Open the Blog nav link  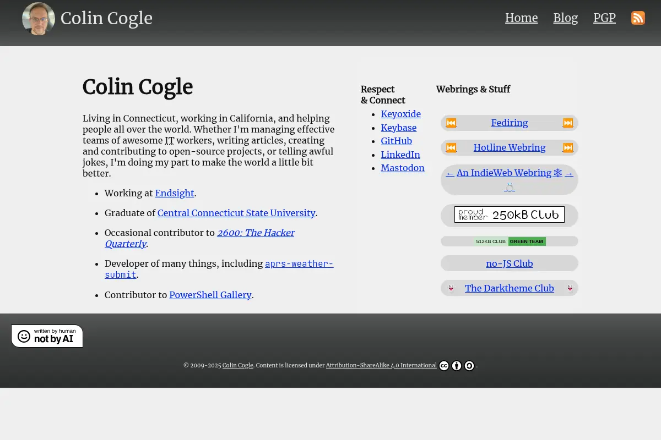click(565, 18)
